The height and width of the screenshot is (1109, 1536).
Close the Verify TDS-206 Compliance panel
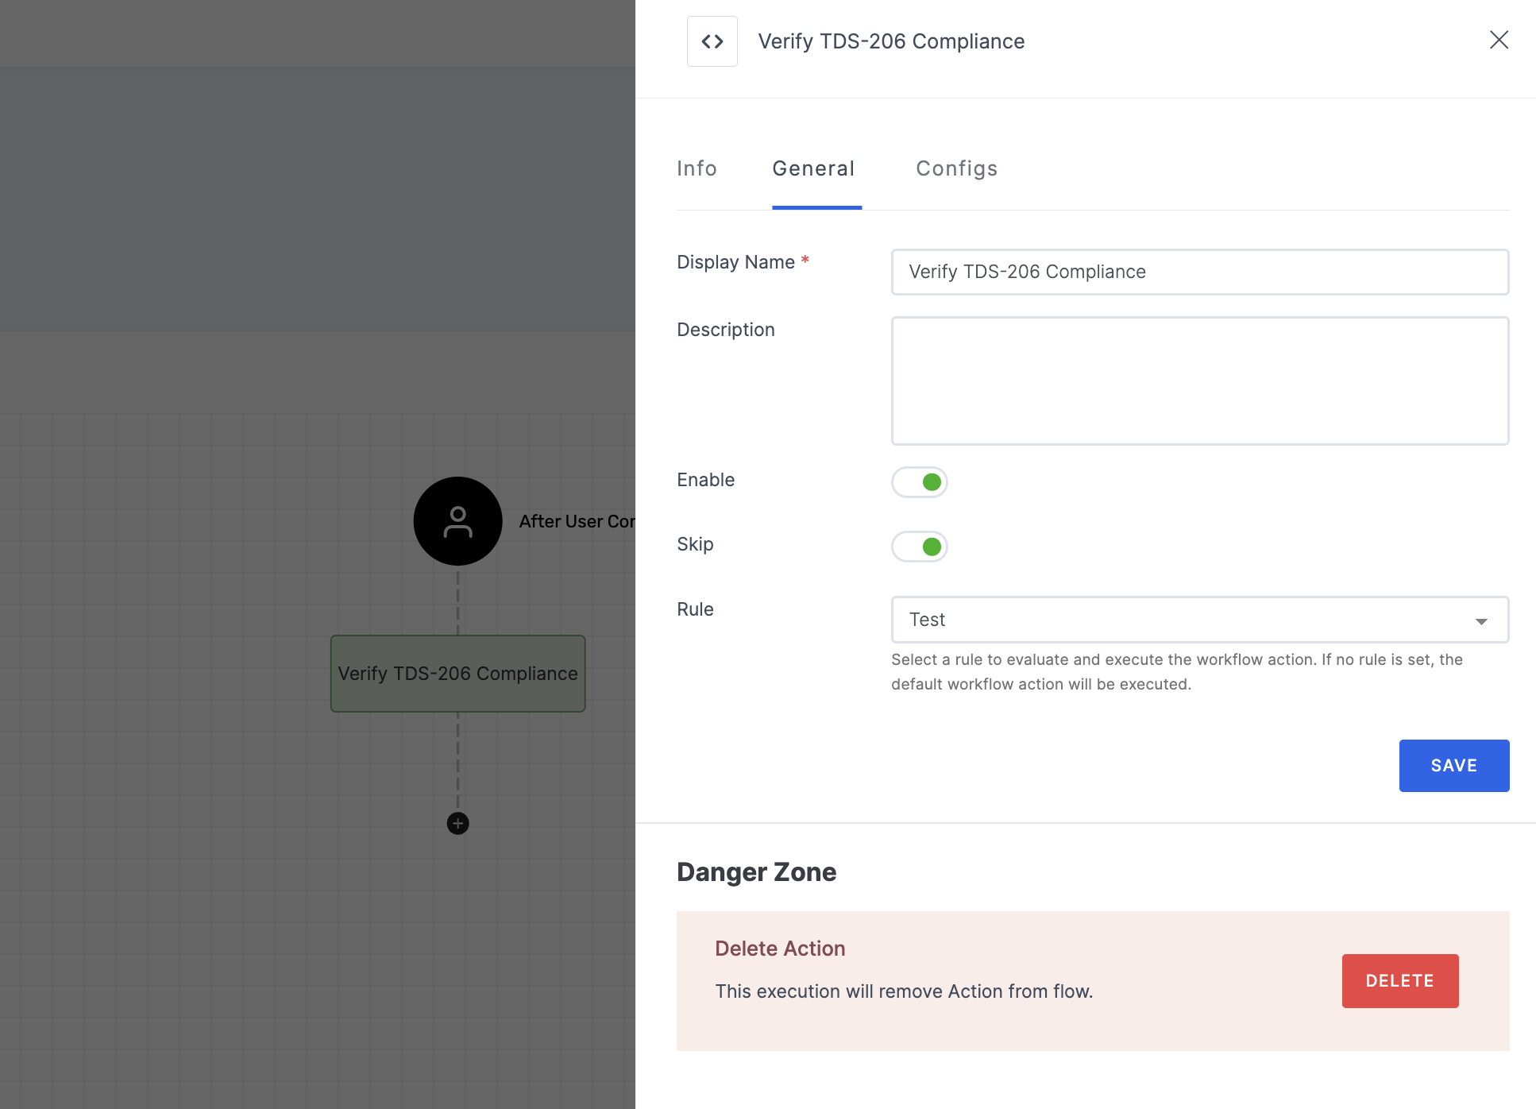click(1499, 40)
